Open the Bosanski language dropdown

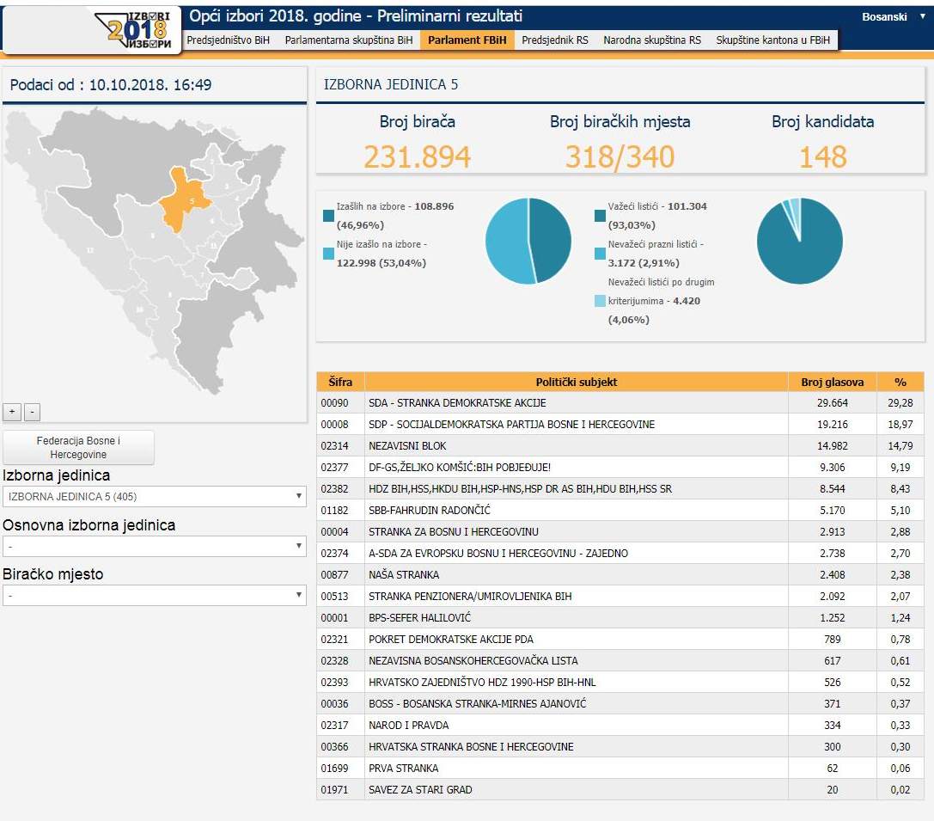coord(894,17)
